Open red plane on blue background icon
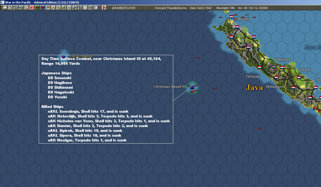 [x=42, y=8]
